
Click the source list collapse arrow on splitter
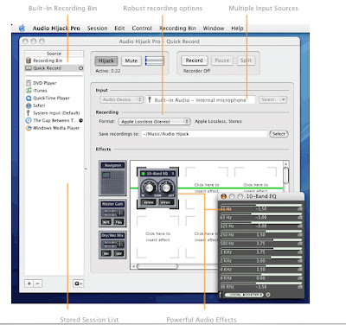pyautogui.click(x=86, y=169)
